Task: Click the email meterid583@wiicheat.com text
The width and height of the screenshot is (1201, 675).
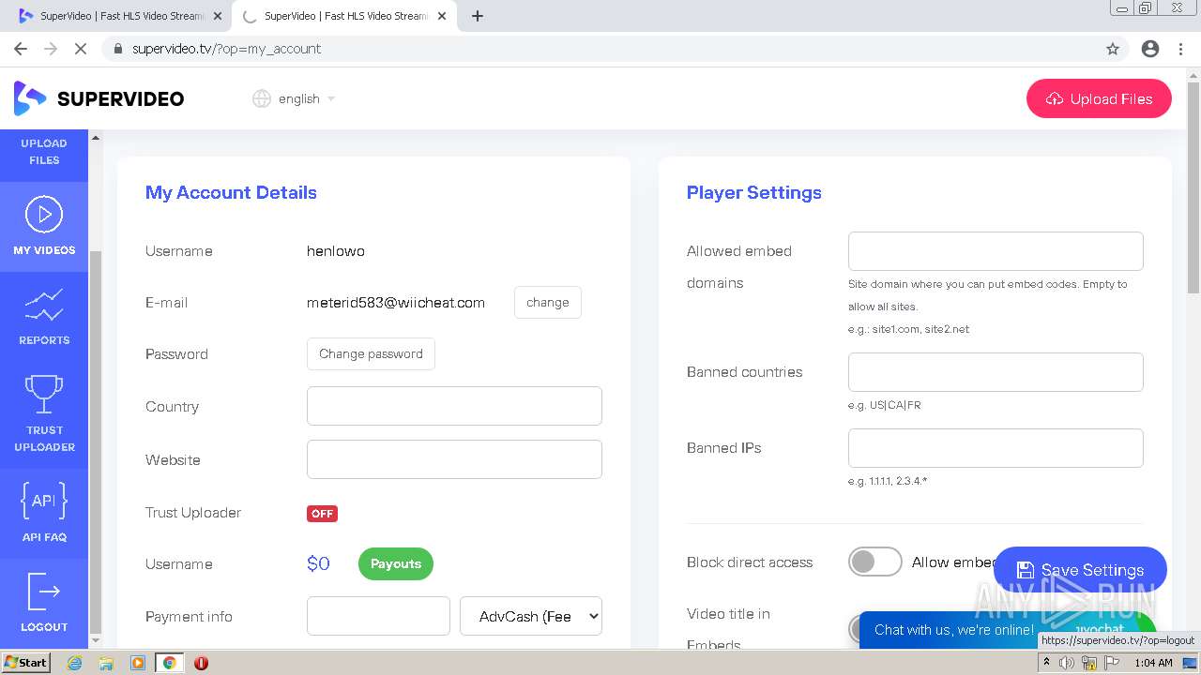Action: [x=396, y=303]
